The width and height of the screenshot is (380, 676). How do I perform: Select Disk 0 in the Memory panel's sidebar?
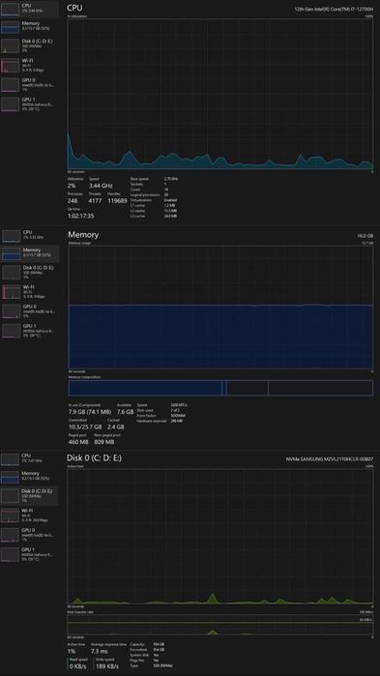click(30, 273)
